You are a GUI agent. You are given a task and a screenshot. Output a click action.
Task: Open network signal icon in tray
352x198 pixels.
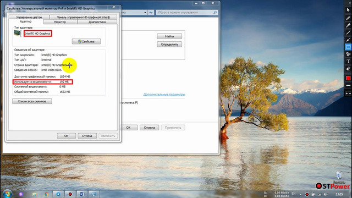pyautogui.click(x=319, y=194)
